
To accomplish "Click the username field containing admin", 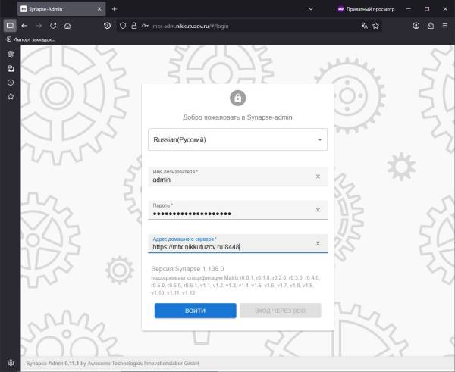I will point(237,177).
